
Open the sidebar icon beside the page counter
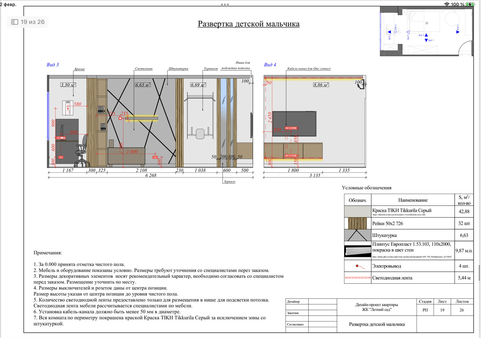tap(15, 22)
